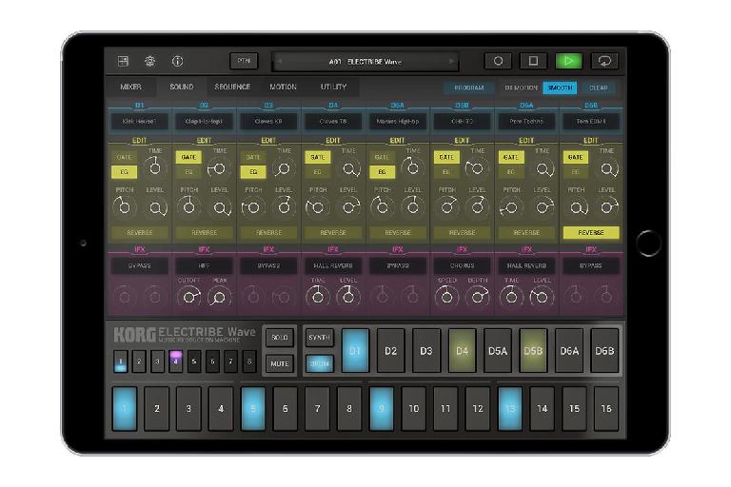Toggle sequencer step 1
The height and width of the screenshot is (487, 731).
125,408
